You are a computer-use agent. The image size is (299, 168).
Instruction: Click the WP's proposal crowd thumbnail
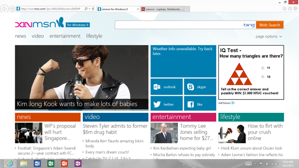click(29, 133)
